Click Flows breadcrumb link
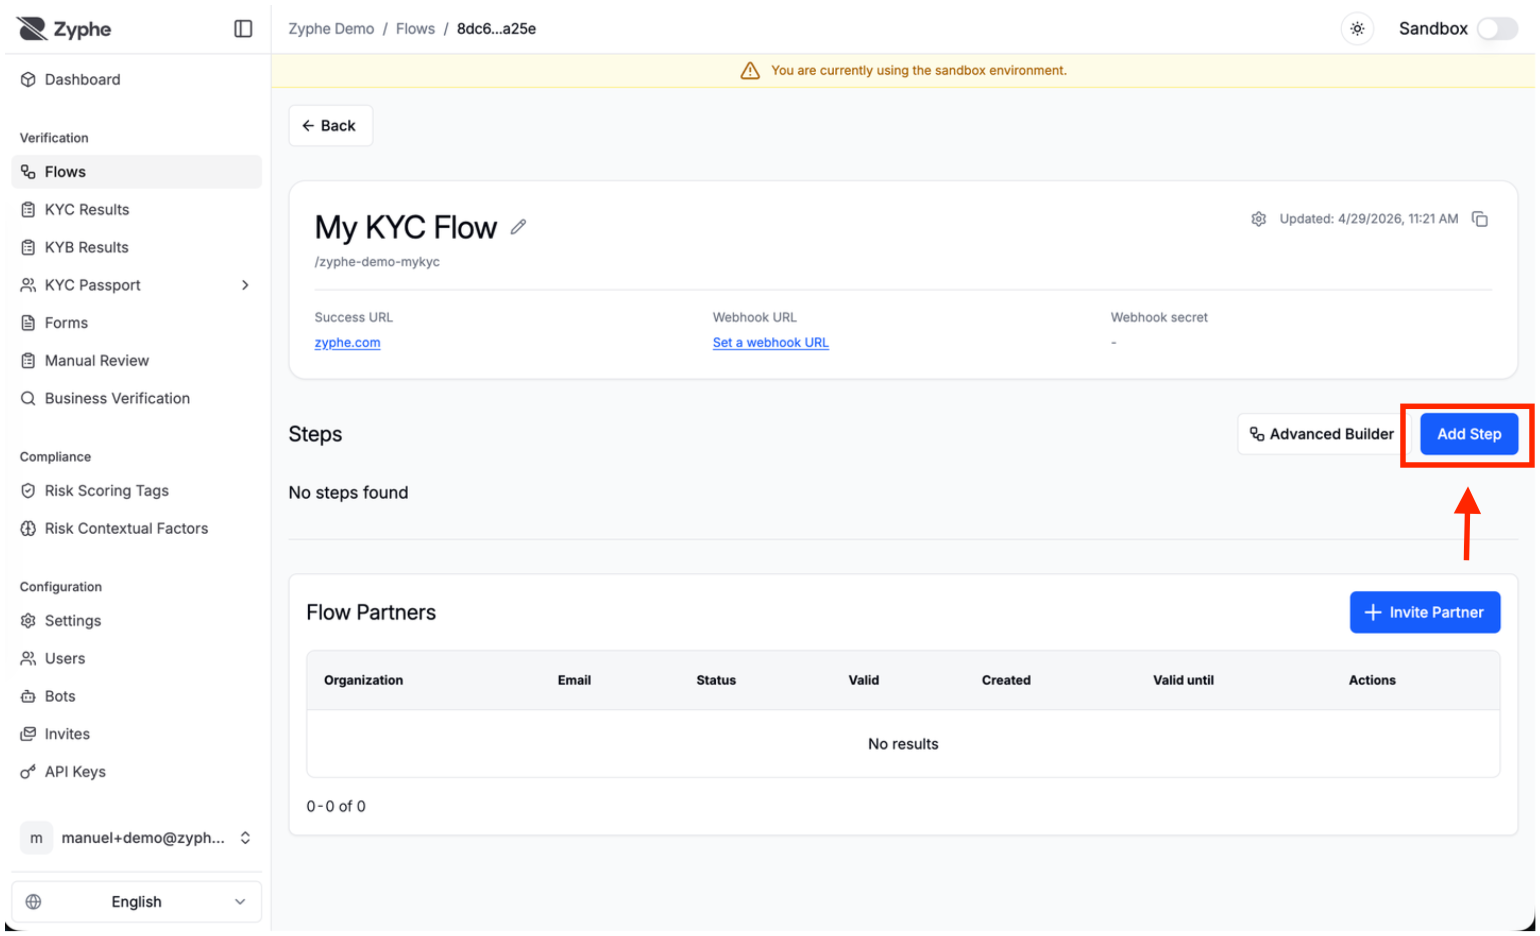Viewport: 1540px width, 936px height. coord(415,29)
